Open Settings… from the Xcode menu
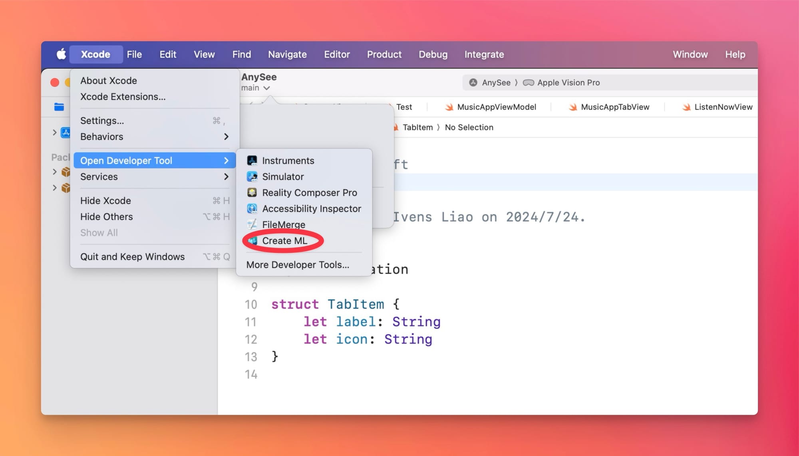Image resolution: width=799 pixels, height=456 pixels. point(102,121)
